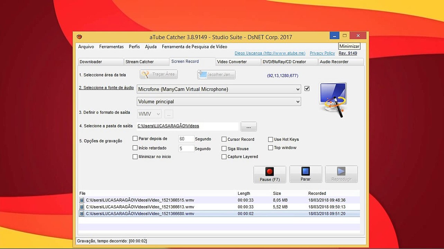The width and height of the screenshot is (444, 249).
Task: Open the Arquivo menu
Action: click(86, 47)
